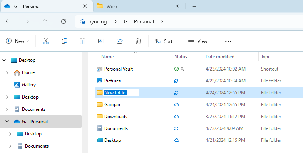Open the See more ellipsis menu
Image resolution: width=303 pixels, height=153 pixels.
(x=228, y=41)
